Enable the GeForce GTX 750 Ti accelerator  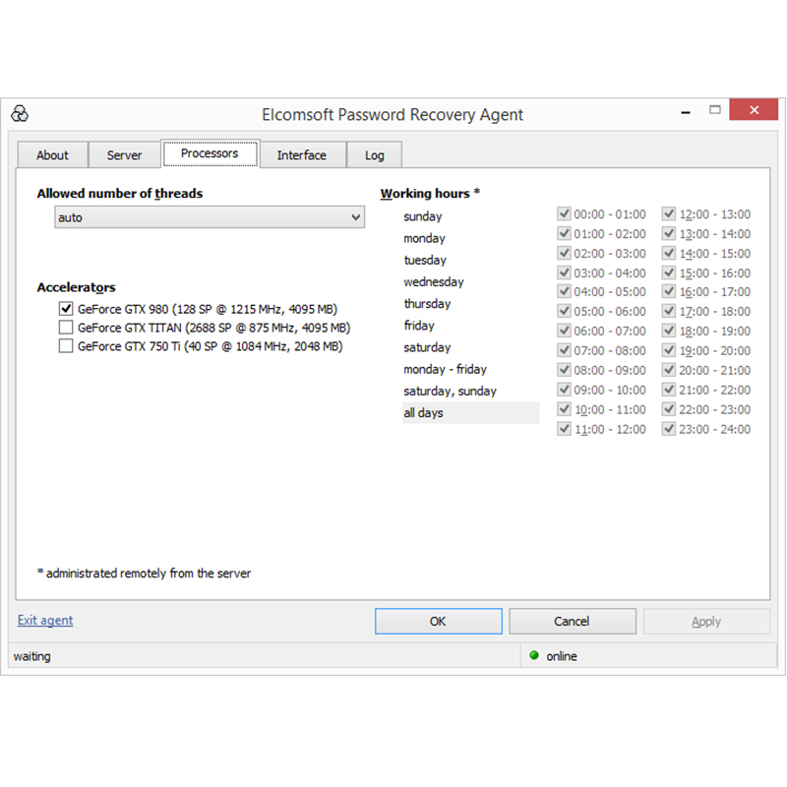tap(66, 346)
